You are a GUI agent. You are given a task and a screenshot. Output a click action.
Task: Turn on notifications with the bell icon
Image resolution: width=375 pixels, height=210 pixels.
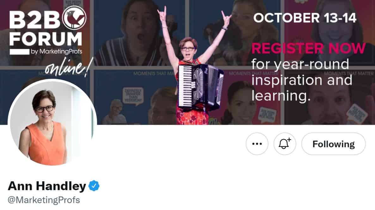[x=285, y=144]
